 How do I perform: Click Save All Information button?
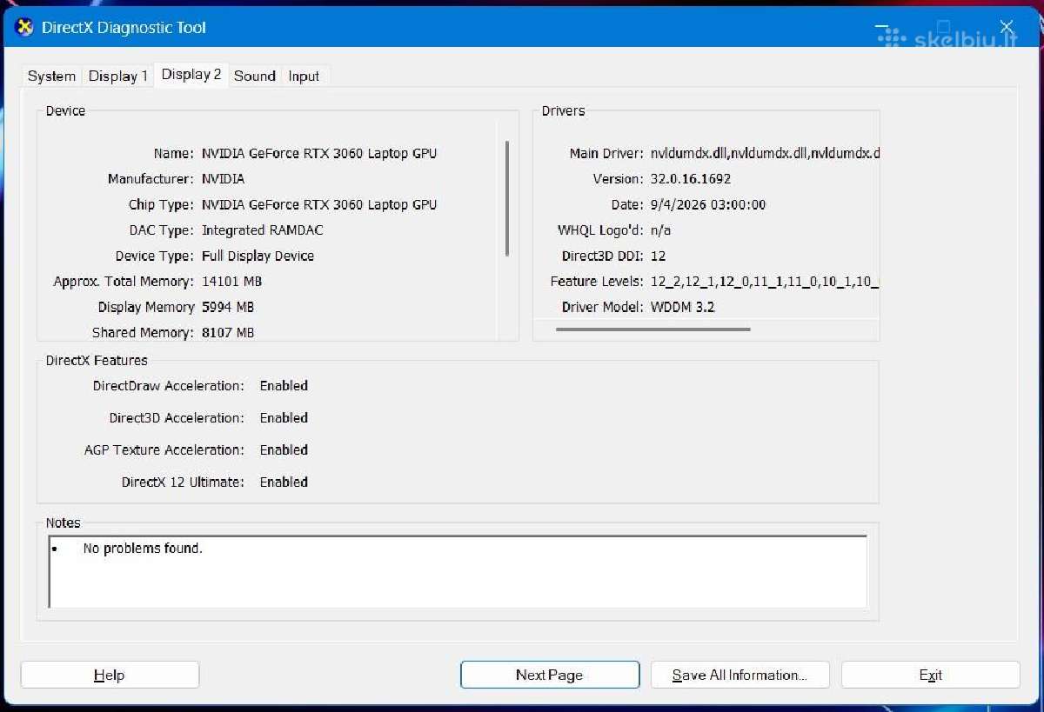pyautogui.click(x=739, y=675)
